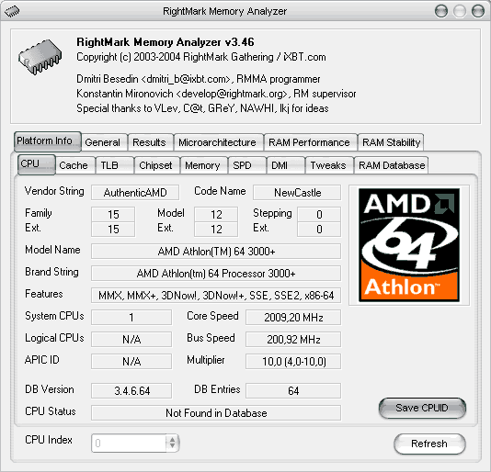This screenshot has height=472, width=491.
Task: Click the memory chip icon in title bar
Action: coord(12,11)
